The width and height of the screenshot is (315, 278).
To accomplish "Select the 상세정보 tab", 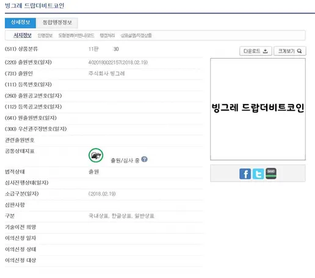I will click(20, 23).
